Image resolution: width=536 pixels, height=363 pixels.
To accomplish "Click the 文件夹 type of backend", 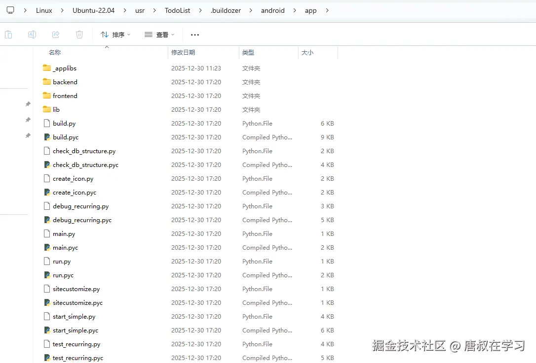I will (x=251, y=82).
